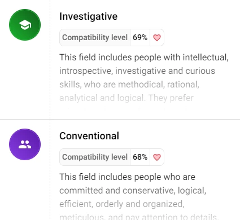Open the Investigative heading

point(89,16)
